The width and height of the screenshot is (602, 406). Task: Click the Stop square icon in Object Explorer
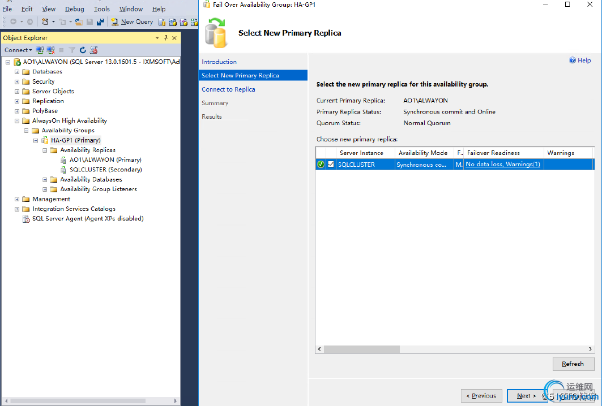pos(61,50)
